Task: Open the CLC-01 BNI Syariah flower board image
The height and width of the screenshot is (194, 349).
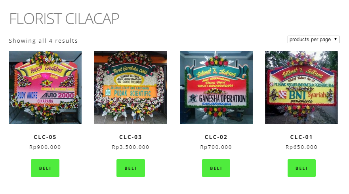Action: (x=301, y=87)
